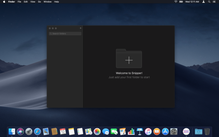Open the View menu
The height and width of the screenshot is (137, 219).
point(33,2)
